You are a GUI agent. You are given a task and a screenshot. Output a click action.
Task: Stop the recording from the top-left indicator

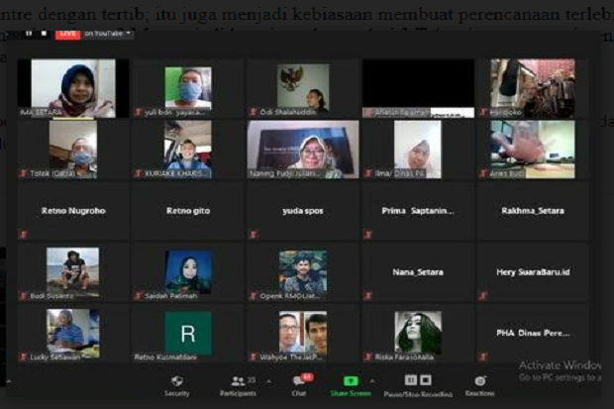coord(45,34)
